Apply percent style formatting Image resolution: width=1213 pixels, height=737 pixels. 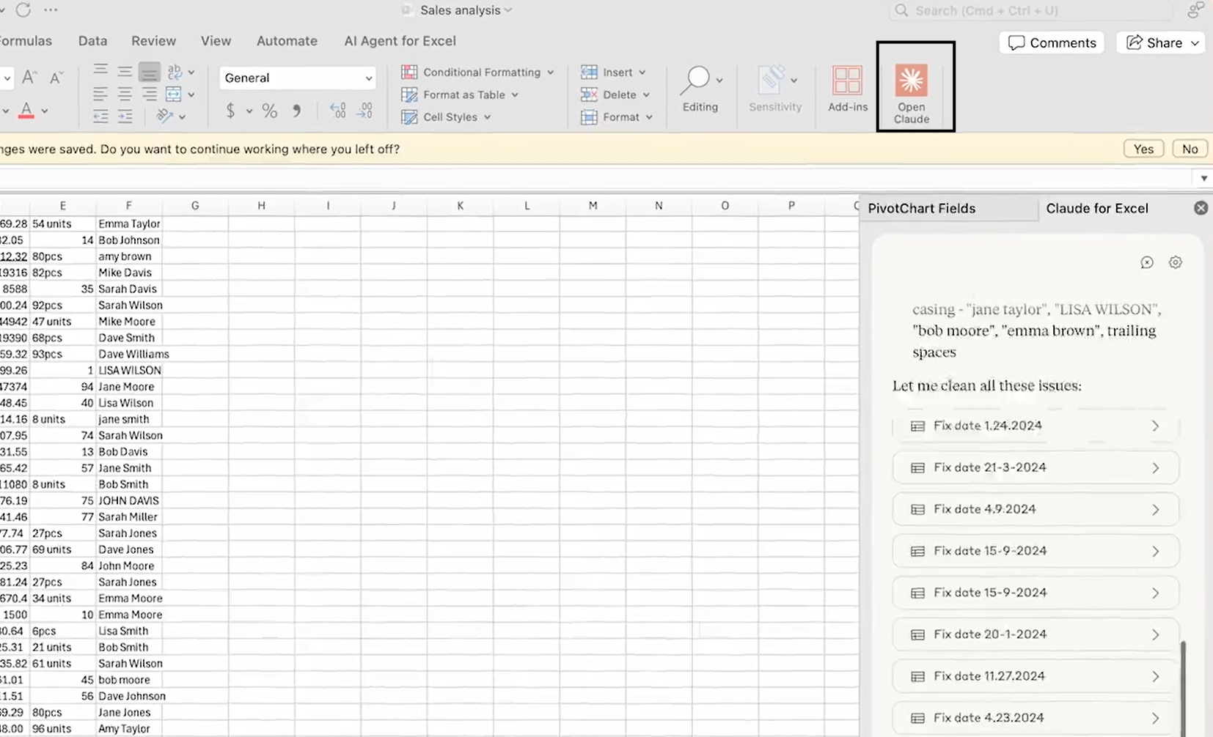pos(270,111)
